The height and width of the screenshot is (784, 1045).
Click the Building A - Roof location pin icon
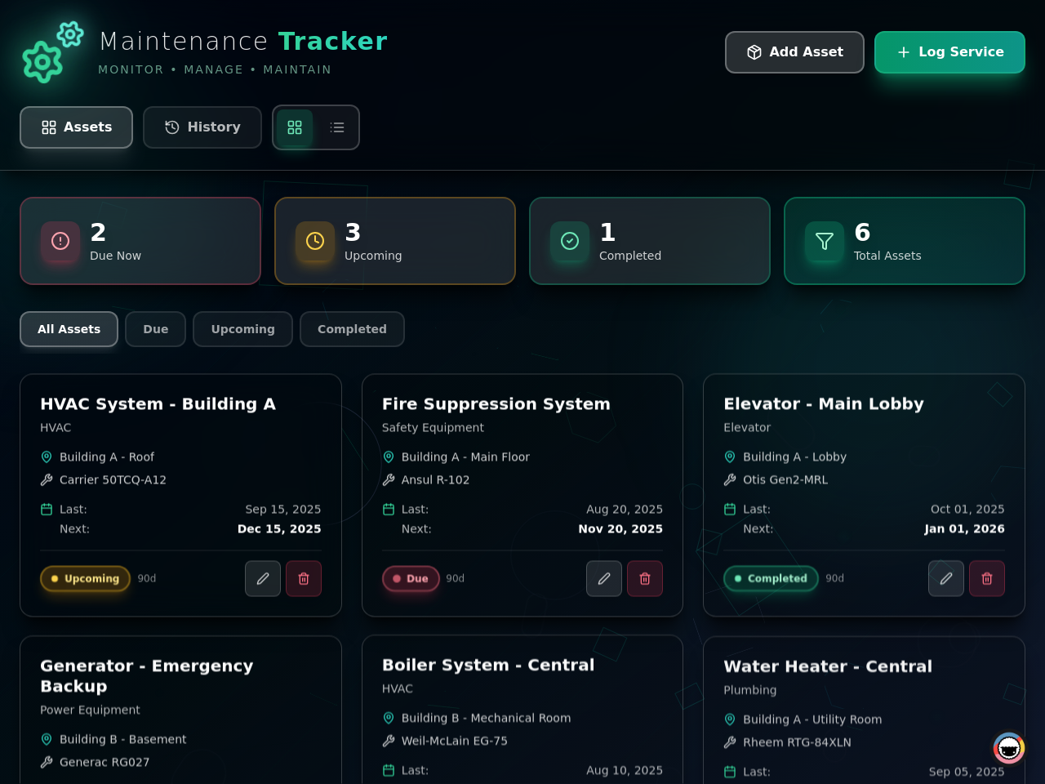point(47,457)
